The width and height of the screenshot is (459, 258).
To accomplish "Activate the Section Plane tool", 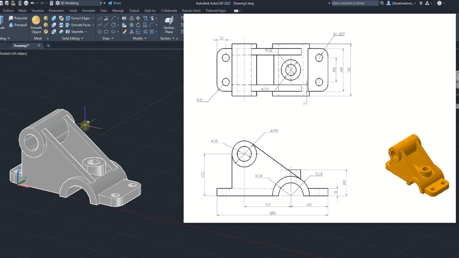I will point(169,24).
